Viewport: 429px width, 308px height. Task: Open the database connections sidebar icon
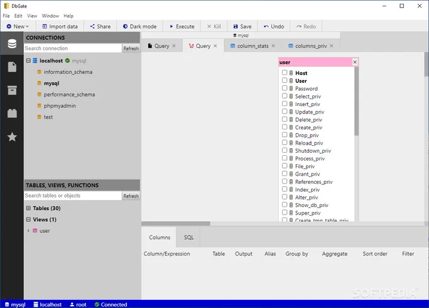coord(12,44)
